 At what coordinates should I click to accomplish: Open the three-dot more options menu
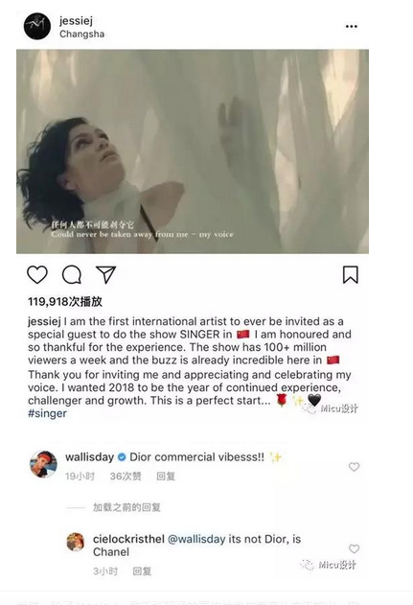click(x=352, y=26)
